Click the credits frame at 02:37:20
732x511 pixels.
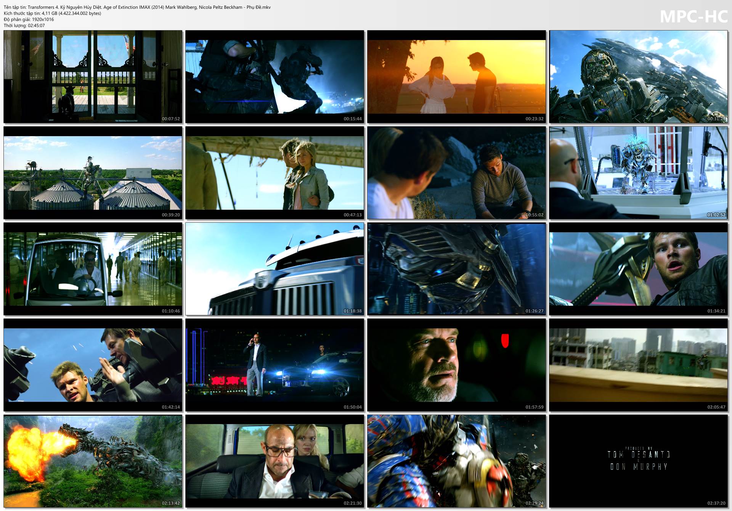pos(638,461)
